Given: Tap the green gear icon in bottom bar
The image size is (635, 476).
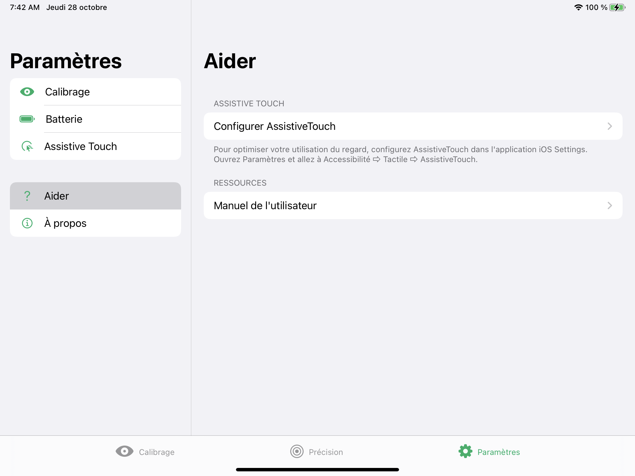Looking at the screenshot, I should 465,452.
